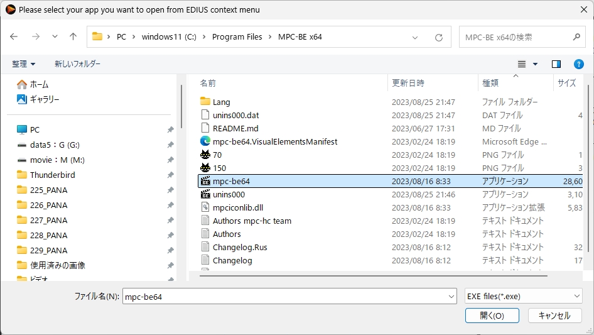Click the folder icon in address bar
Viewport: 594px width, 335px height.
97,36
